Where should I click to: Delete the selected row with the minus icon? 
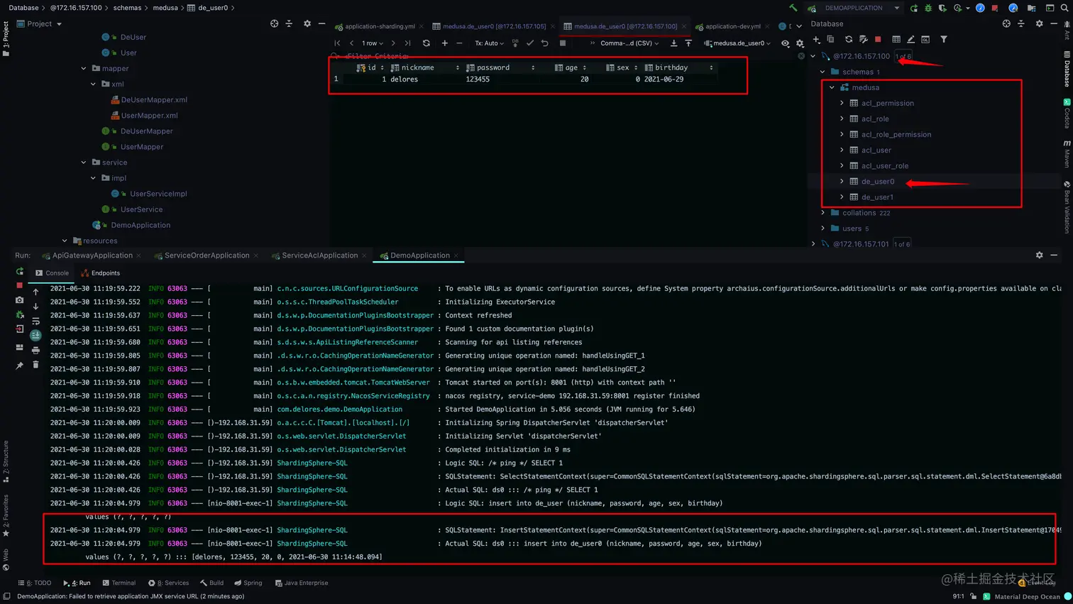point(459,43)
